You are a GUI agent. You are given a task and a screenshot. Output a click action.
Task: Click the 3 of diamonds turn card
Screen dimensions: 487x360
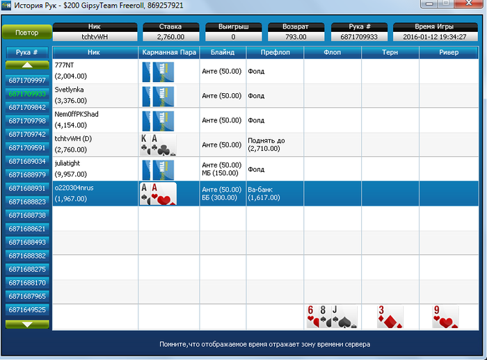click(x=390, y=316)
